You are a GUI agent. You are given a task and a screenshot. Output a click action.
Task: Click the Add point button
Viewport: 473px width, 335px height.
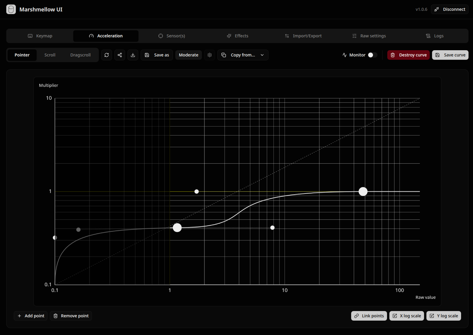point(31,316)
